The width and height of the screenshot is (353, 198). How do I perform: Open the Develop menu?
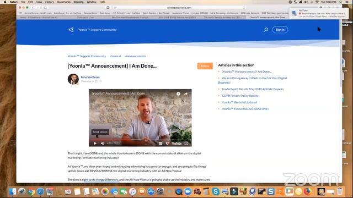pos(78,2)
